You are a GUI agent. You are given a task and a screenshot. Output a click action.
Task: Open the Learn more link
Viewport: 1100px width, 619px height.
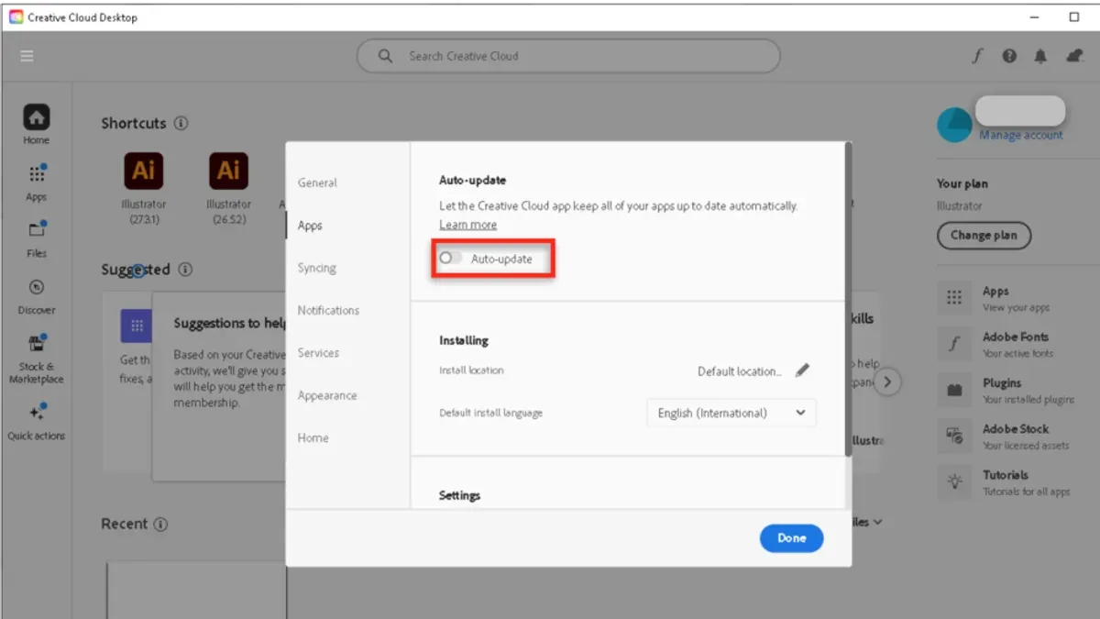[467, 225]
